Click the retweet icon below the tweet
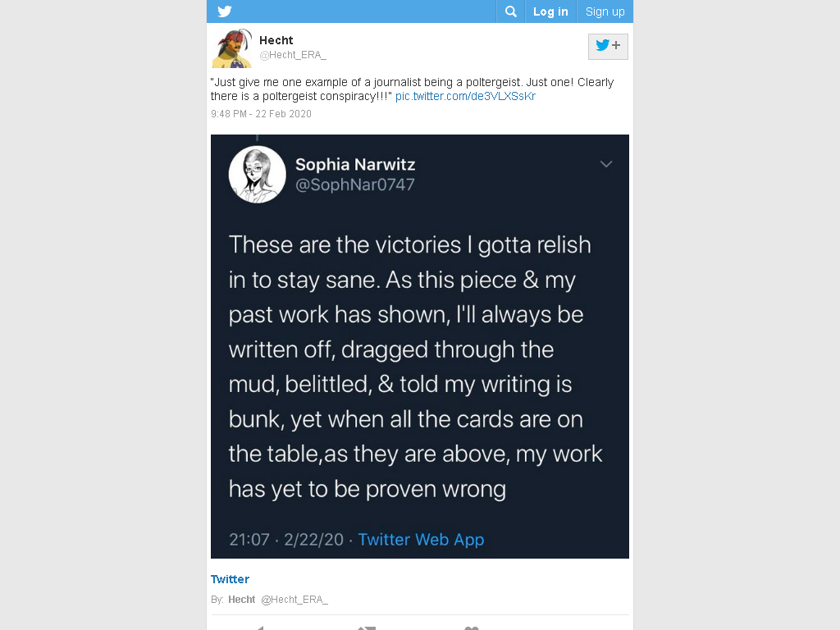This screenshot has width=840, height=630. tap(367, 628)
